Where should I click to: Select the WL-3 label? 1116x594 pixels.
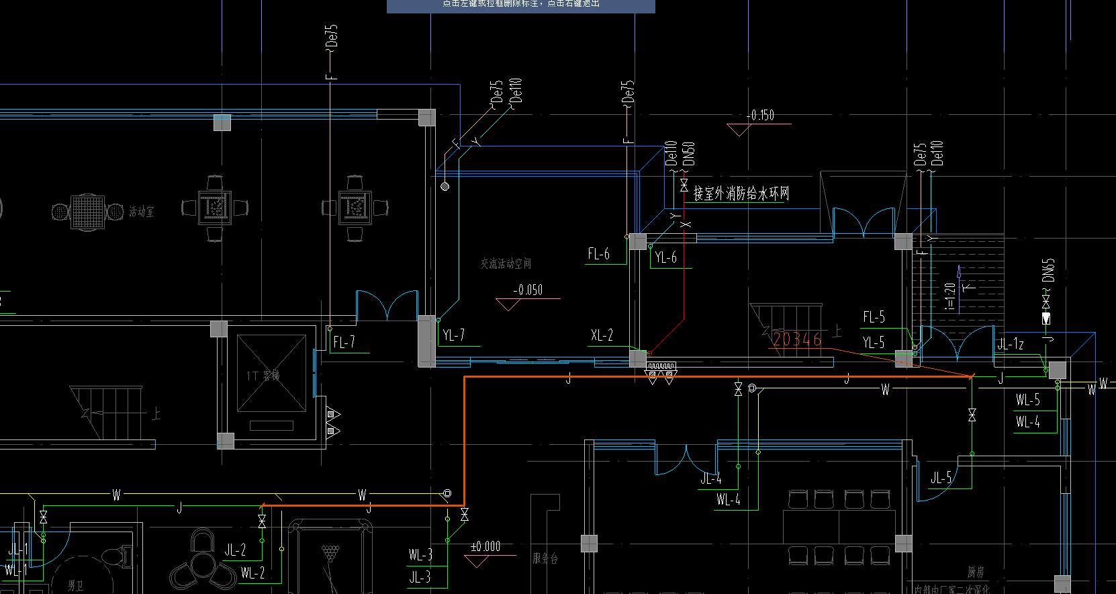coord(421,555)
